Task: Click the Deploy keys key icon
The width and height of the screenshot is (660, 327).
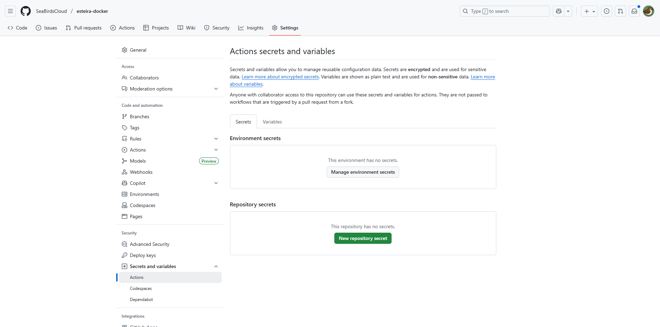Action: point(125,255)
